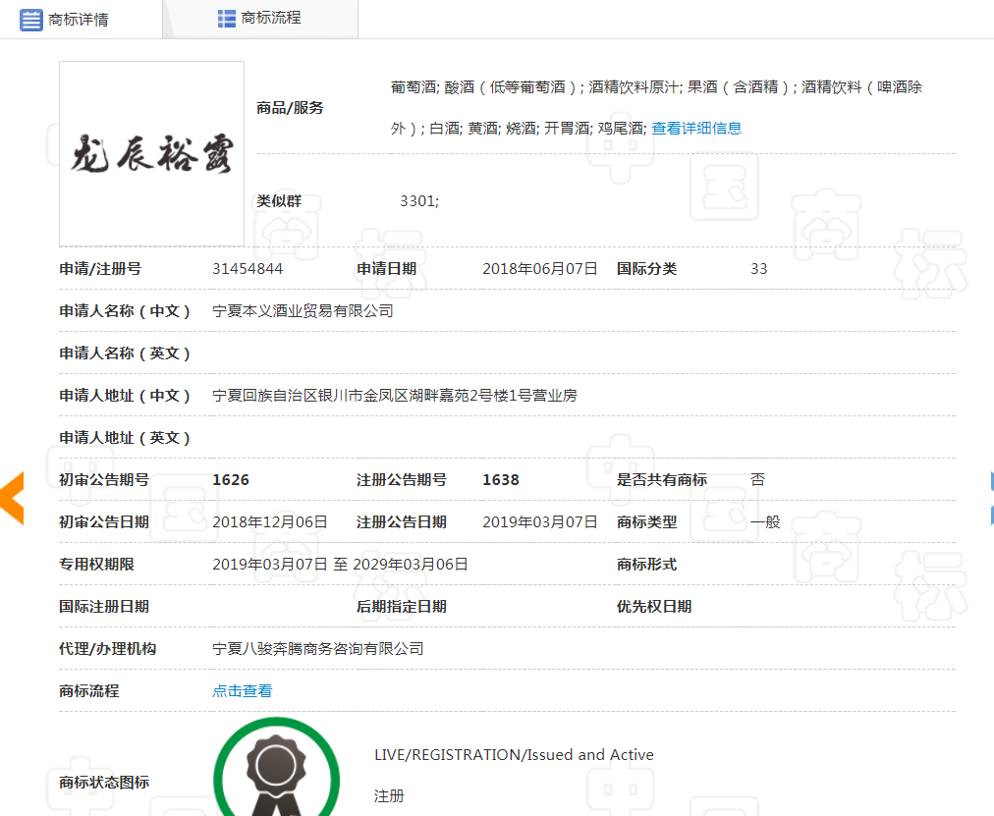Select the application number 31454844

coord(248,268)
